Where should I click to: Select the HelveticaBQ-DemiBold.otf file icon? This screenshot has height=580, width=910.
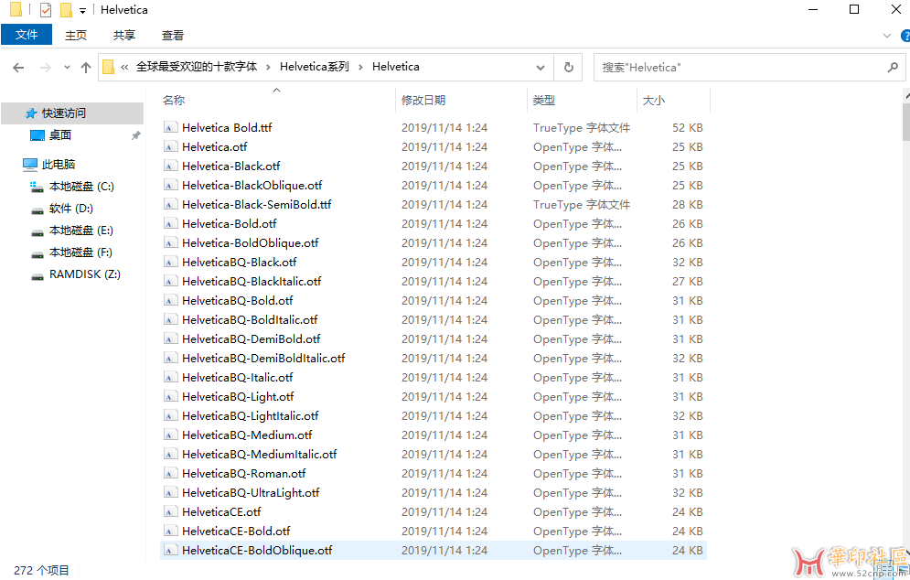[x=170, y=338]
